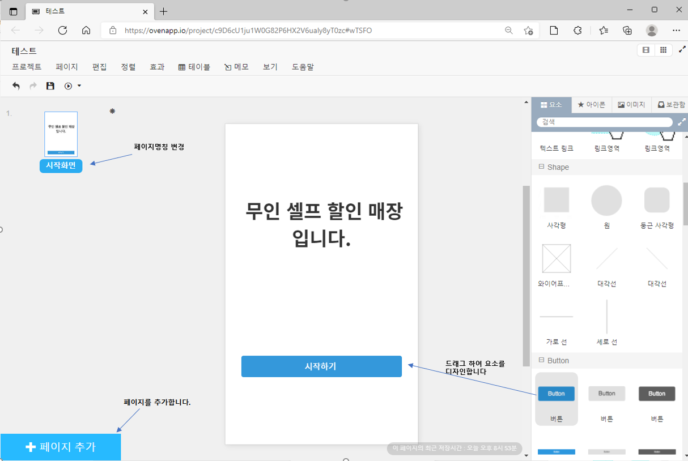Viewport: 688px width, 461px height.
Task: Open the dropdown arrow next to the play icon
Action: [x=79, y=86]
